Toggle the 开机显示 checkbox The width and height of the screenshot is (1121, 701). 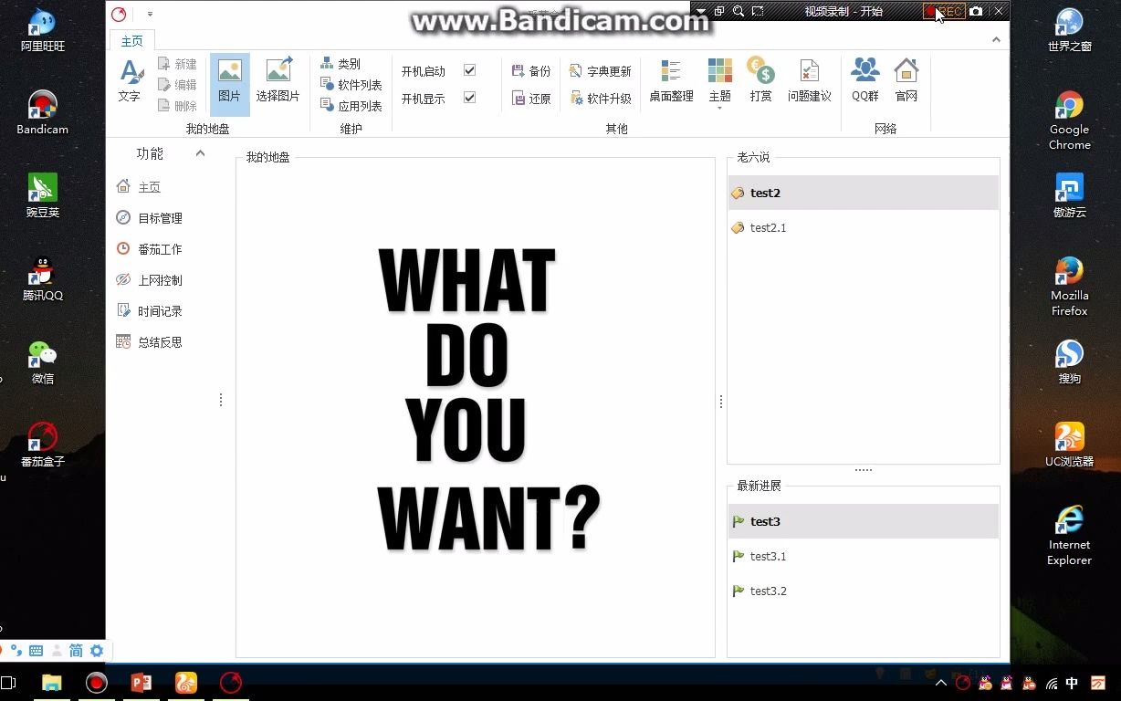click(469, 98)
